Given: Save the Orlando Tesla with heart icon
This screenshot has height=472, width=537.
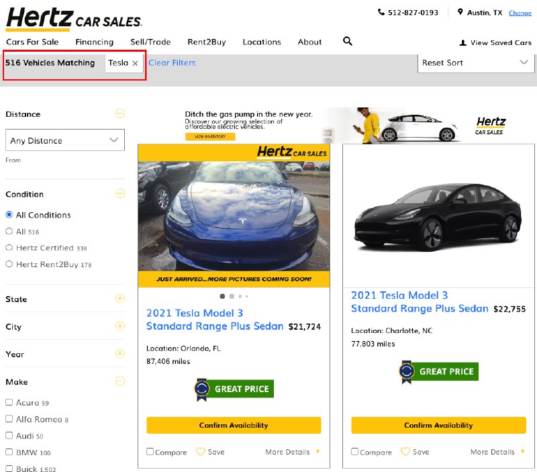Looking at the screenshot, I should [200, 451].
